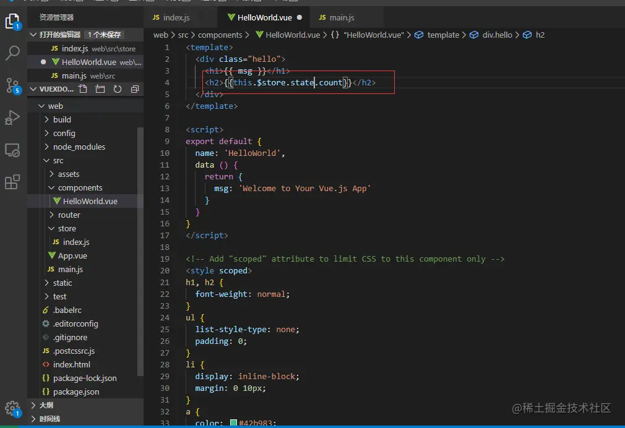The image size is (625, 428).
Task: Open the Extensions view
Action: coord(12,182)
